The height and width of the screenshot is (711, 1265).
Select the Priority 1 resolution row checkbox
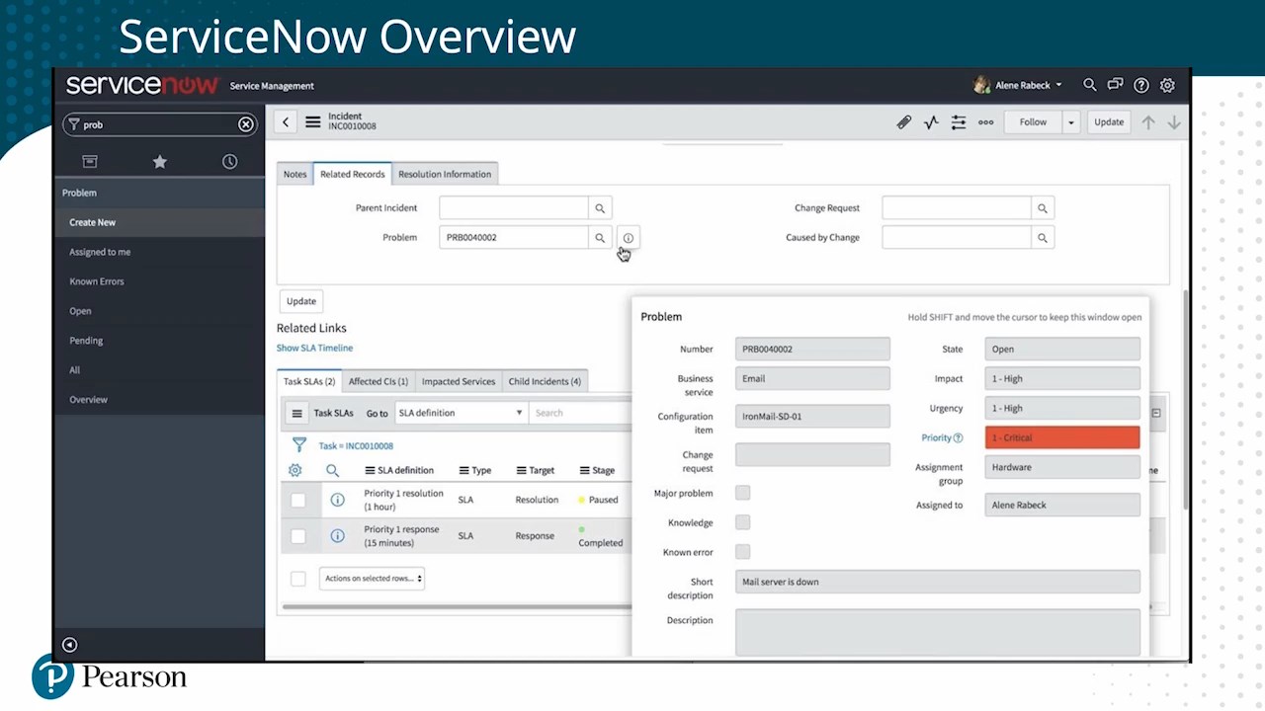click(297, 501)
